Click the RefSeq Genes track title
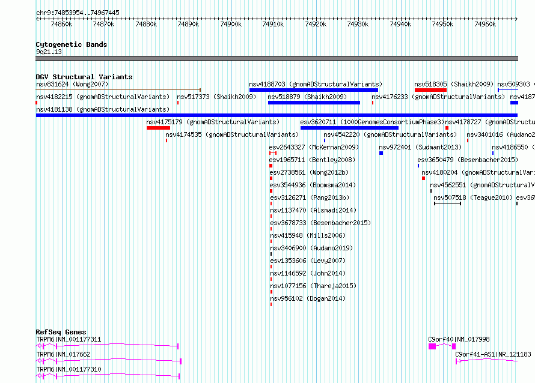 pyautogui.click(x=61, y=332)
